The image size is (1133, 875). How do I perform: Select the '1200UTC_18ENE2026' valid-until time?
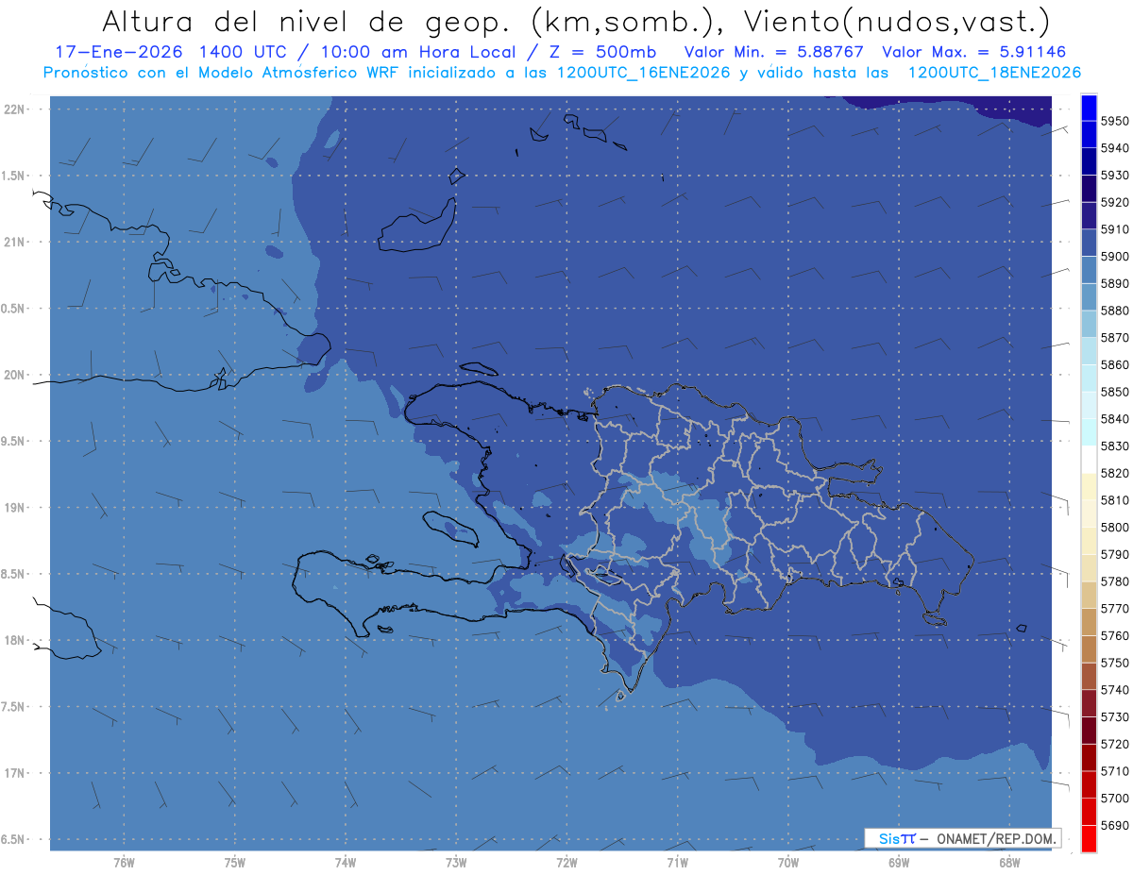coord(994,73)
